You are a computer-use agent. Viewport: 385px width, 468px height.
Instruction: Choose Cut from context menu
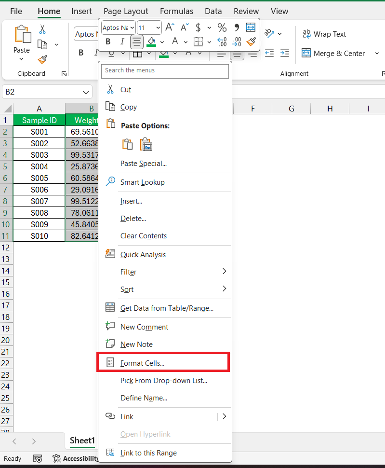[x=165, y=90]
